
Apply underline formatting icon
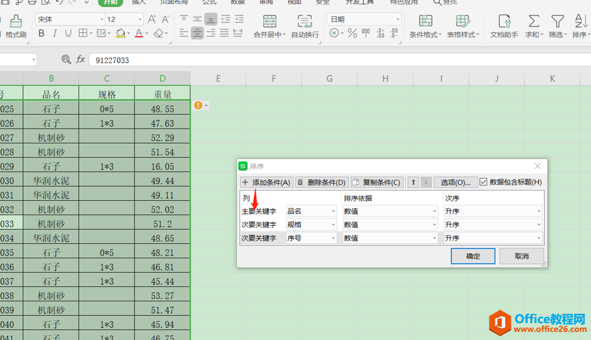(x=68, y=34)
